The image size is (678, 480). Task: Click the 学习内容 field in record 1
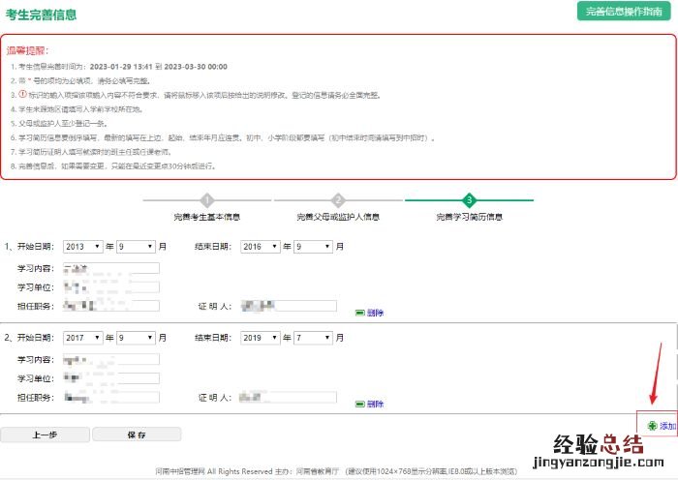(110, 268)
